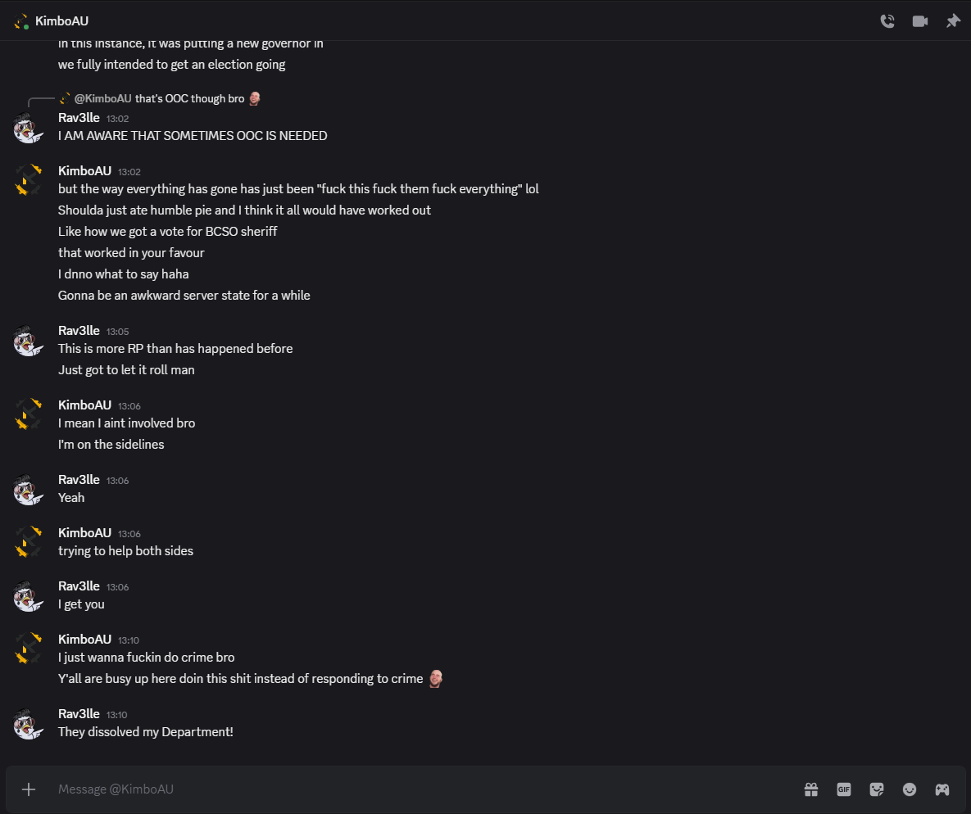Image resolution: width=971 pixels, height=814 pixels.
Task: Click the plus attachment button
Action: click(x=29, y=789)
